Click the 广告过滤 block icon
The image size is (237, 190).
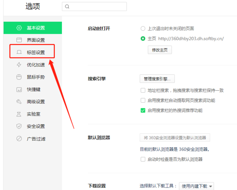pos(19,139)
